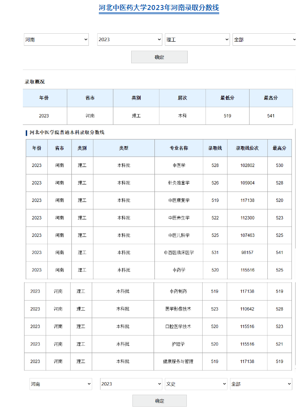Open the top 河南 province dropdown
Screen dimensions: 306x408
[56, 40]
